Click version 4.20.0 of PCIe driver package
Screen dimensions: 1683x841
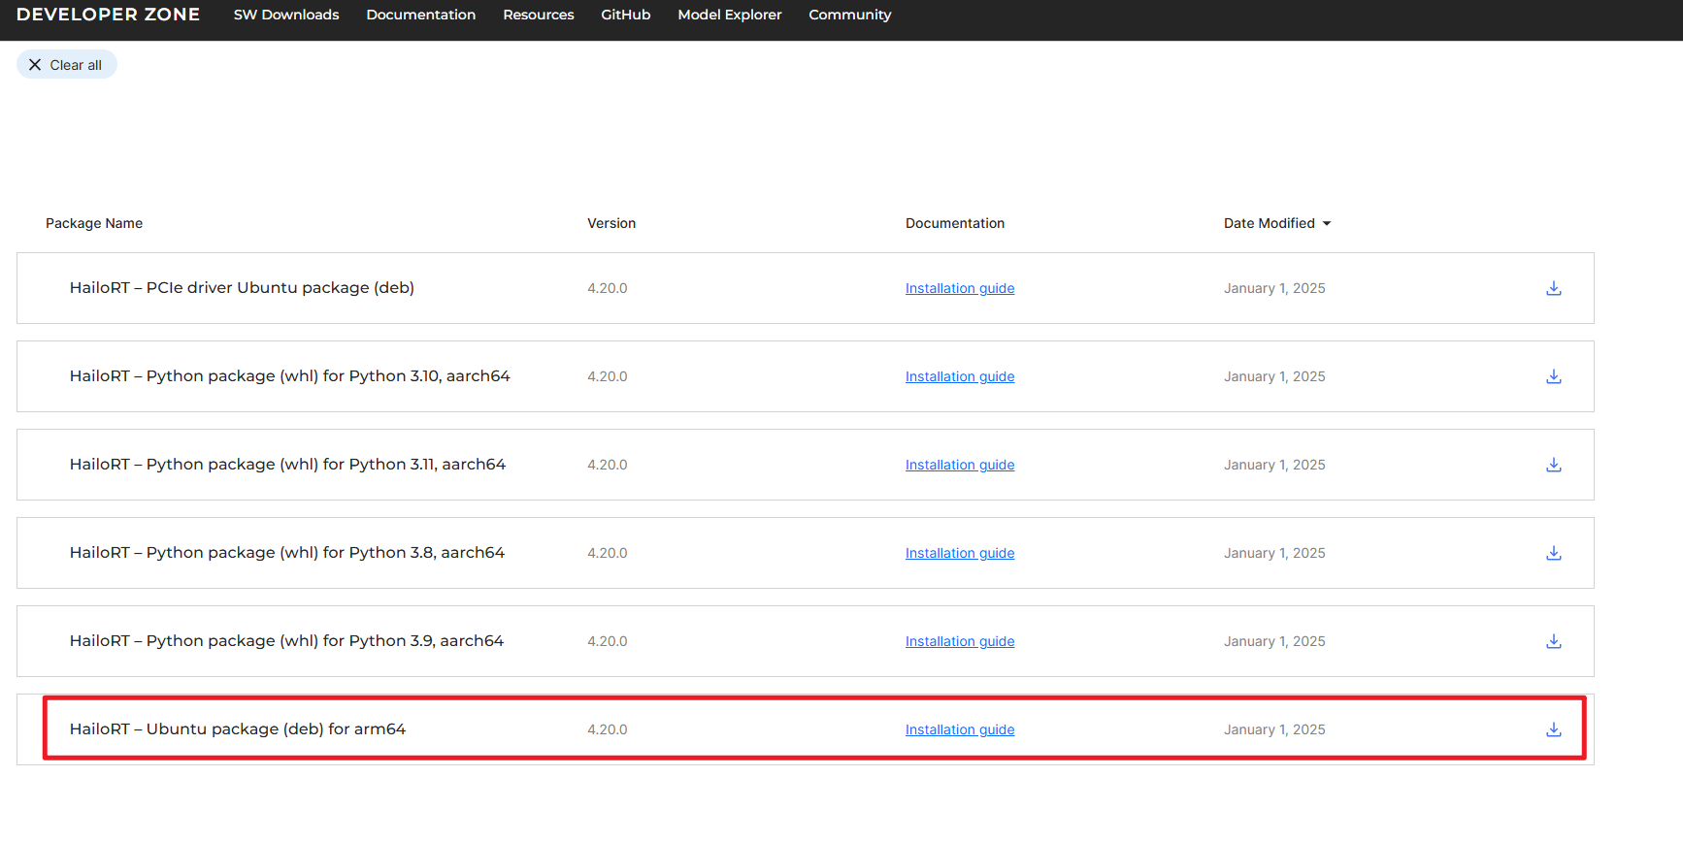click(608, 288)
